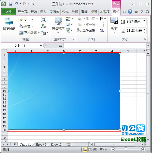
Task: Switch to the View (视图) tab
Action: point(94,12)
